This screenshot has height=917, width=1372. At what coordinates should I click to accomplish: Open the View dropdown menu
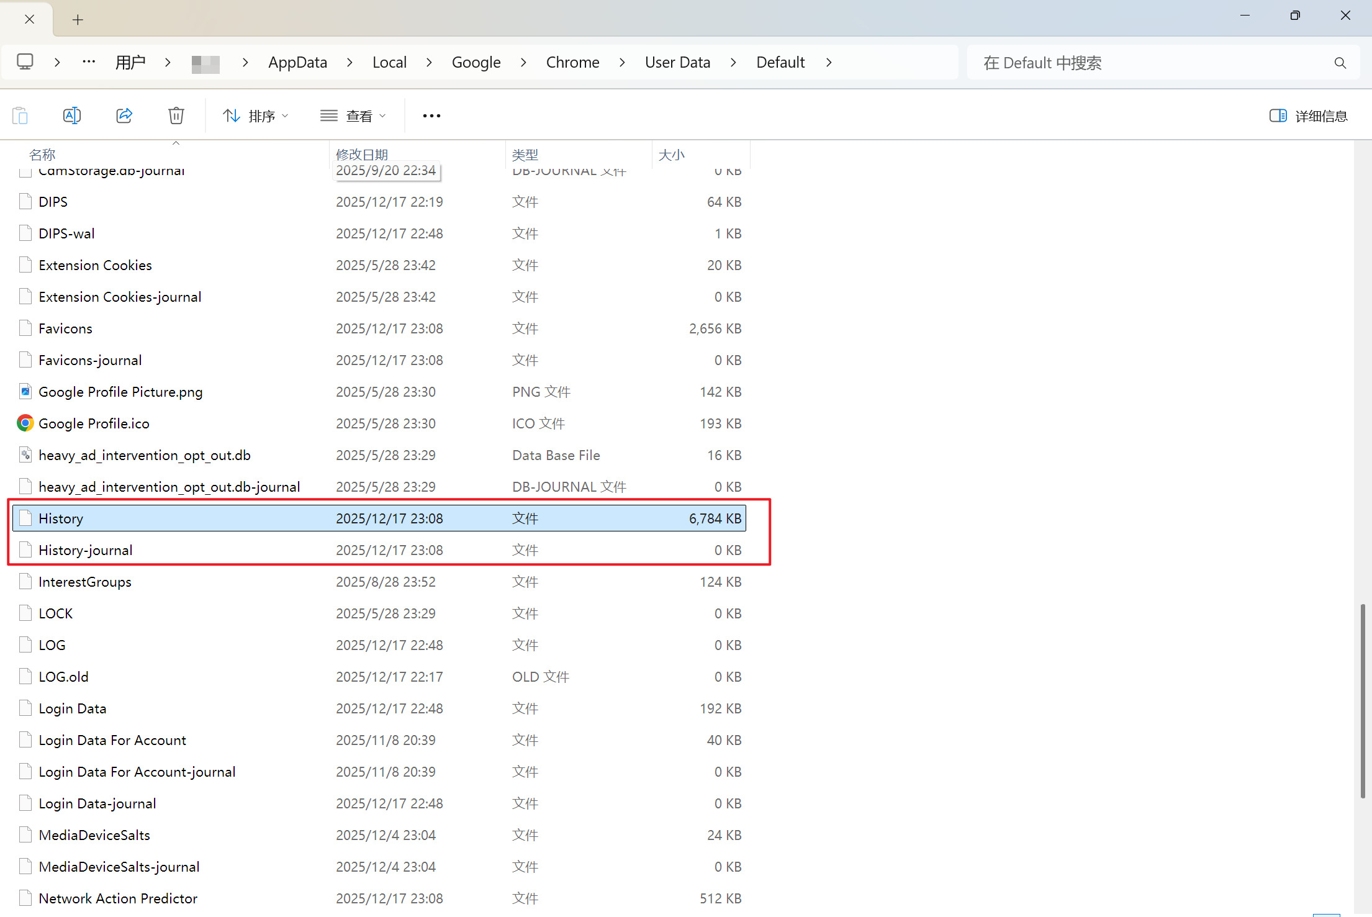(353, 115)
